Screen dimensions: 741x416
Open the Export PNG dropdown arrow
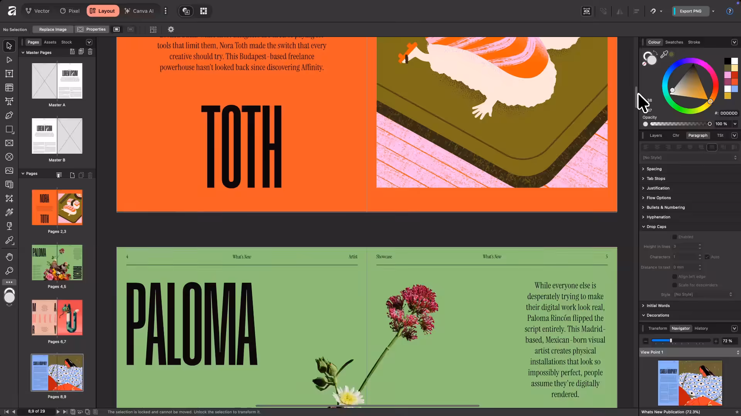(713, 11)
